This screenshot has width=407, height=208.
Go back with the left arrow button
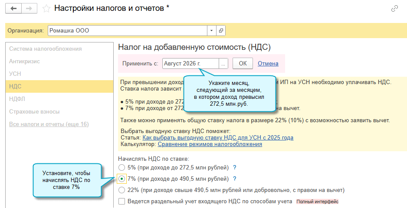13,9
